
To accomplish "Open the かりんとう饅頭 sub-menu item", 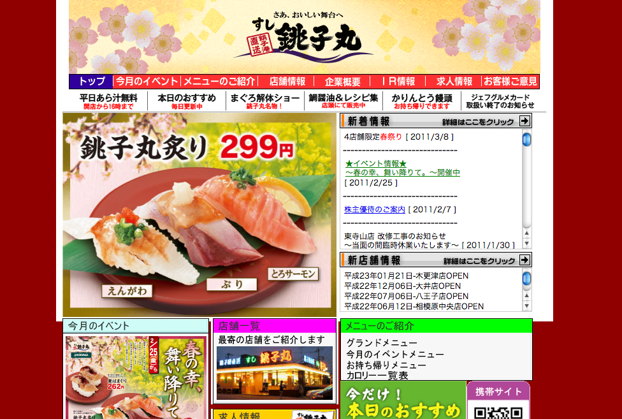I will [422, 101].
